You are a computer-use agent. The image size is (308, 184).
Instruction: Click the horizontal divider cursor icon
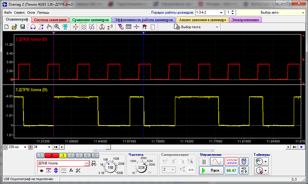136,27
